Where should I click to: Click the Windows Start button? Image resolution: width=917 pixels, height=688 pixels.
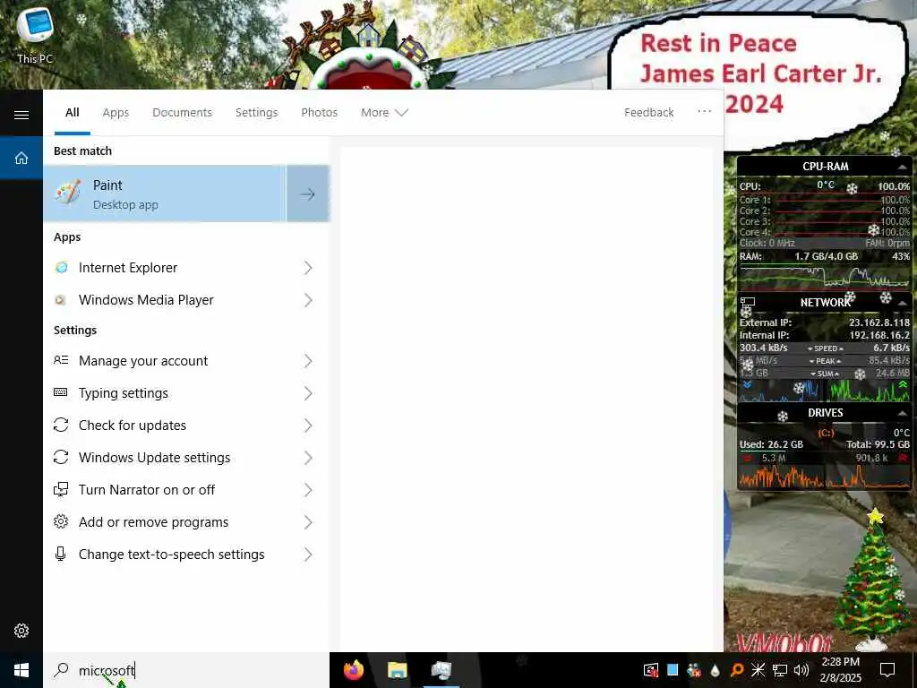coord(21,670)
